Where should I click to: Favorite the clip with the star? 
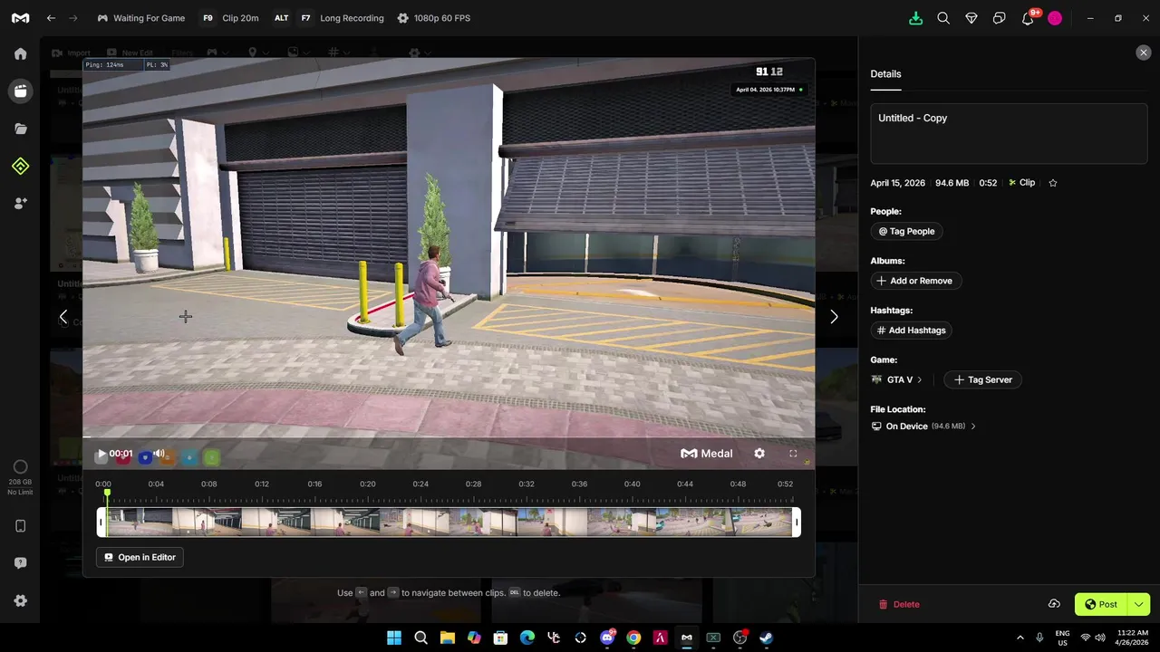(1053, 183)
